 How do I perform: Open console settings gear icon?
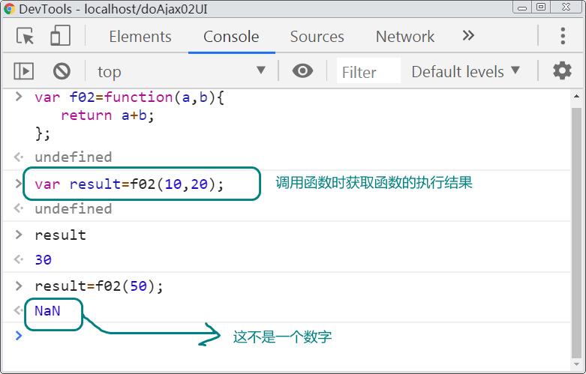pyautogui.click(x=562, y=71)
